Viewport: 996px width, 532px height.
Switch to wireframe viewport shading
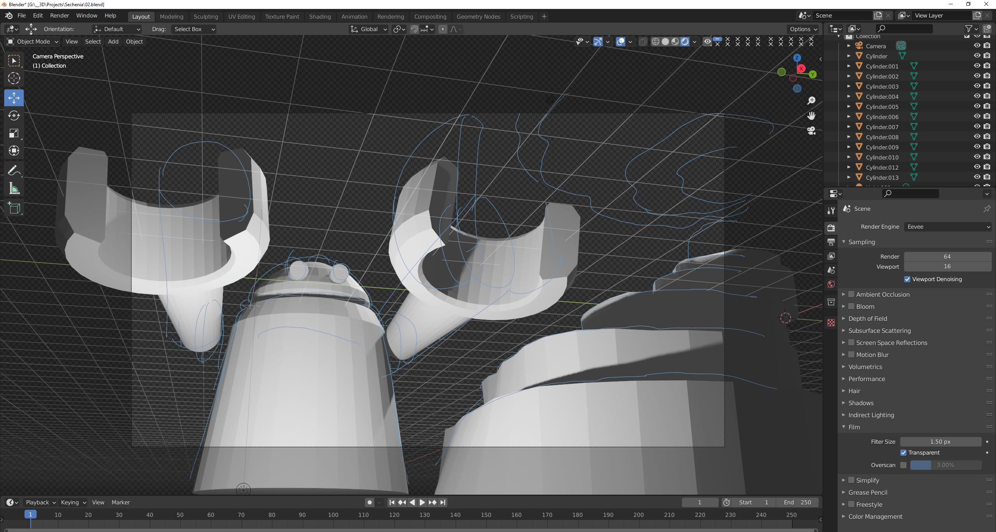pos(655,42)
